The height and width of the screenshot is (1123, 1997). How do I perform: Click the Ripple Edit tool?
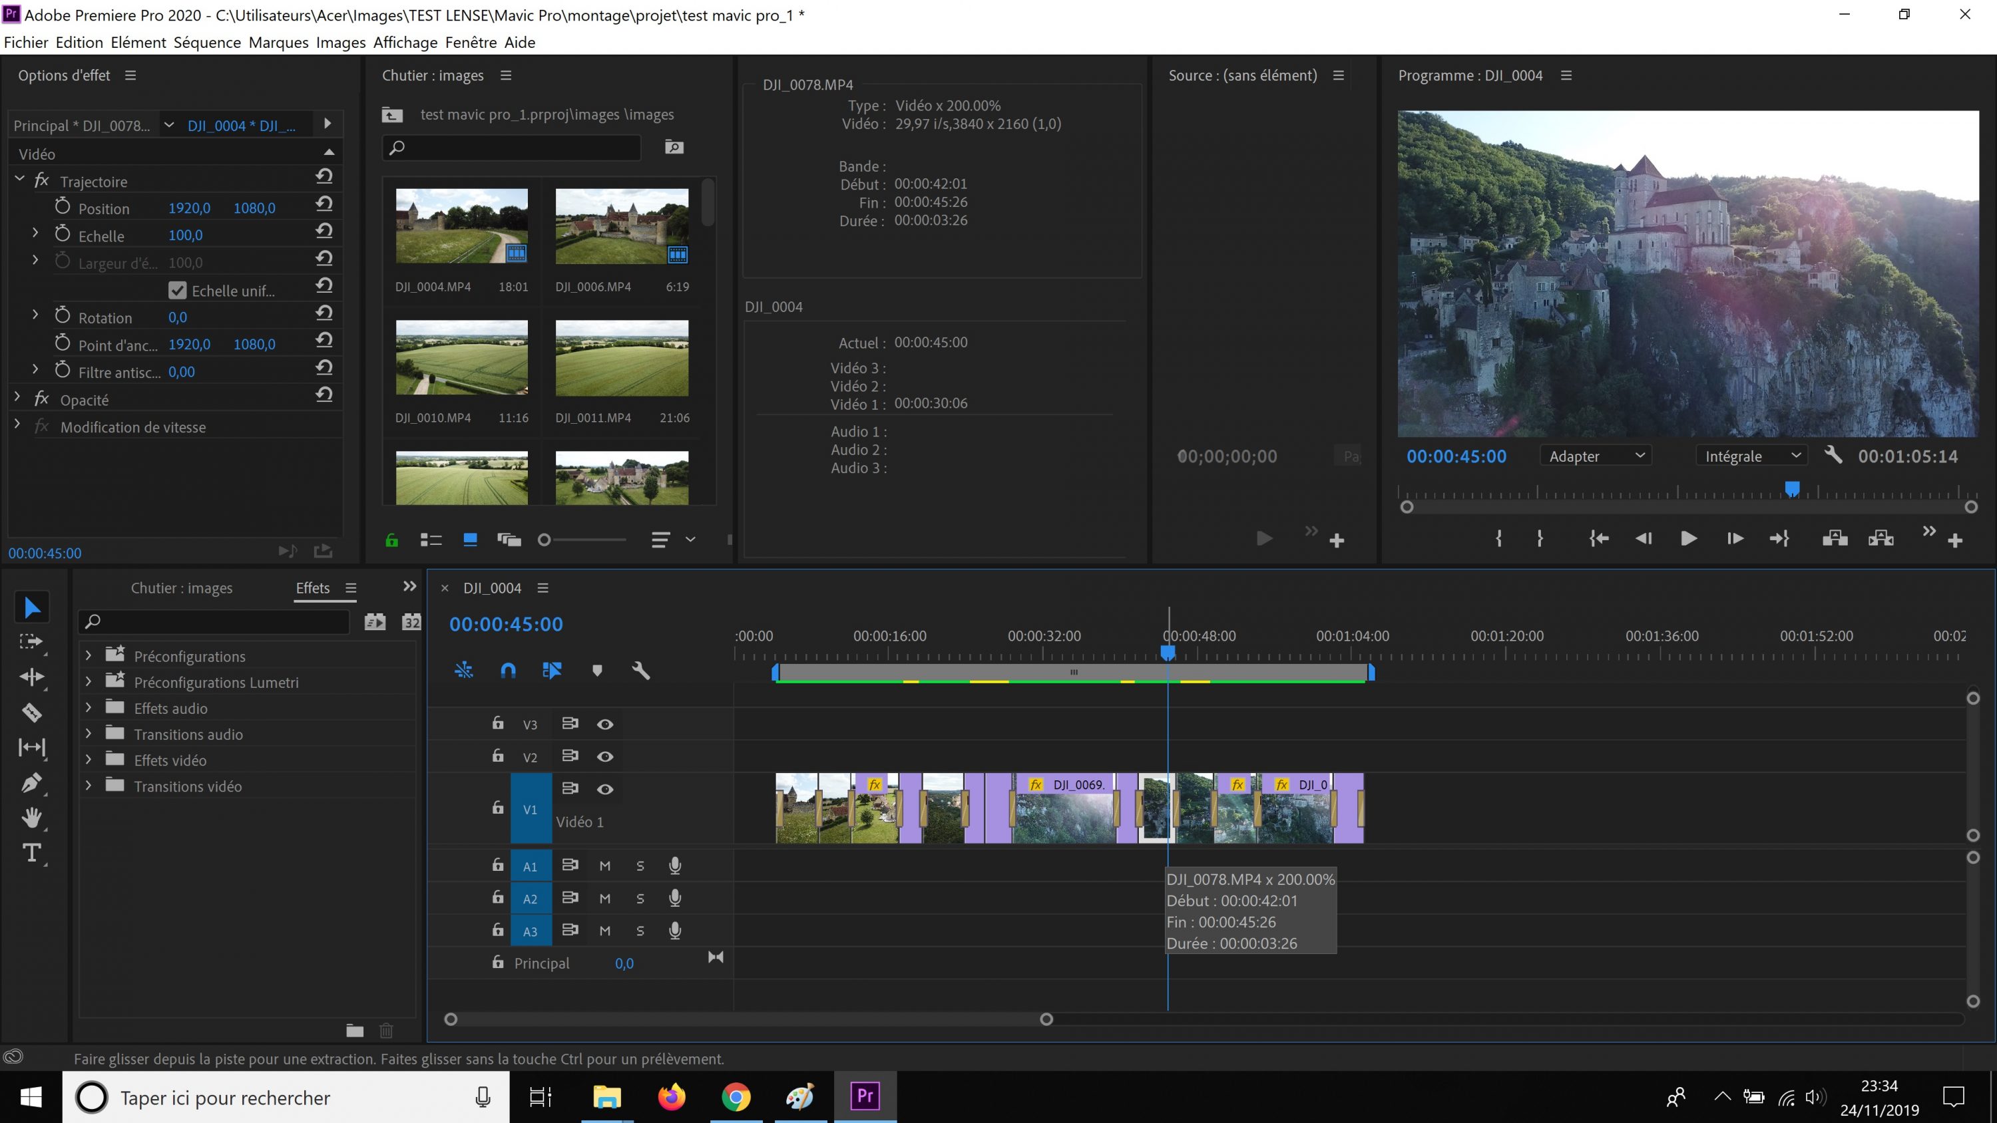click(31, 677)
